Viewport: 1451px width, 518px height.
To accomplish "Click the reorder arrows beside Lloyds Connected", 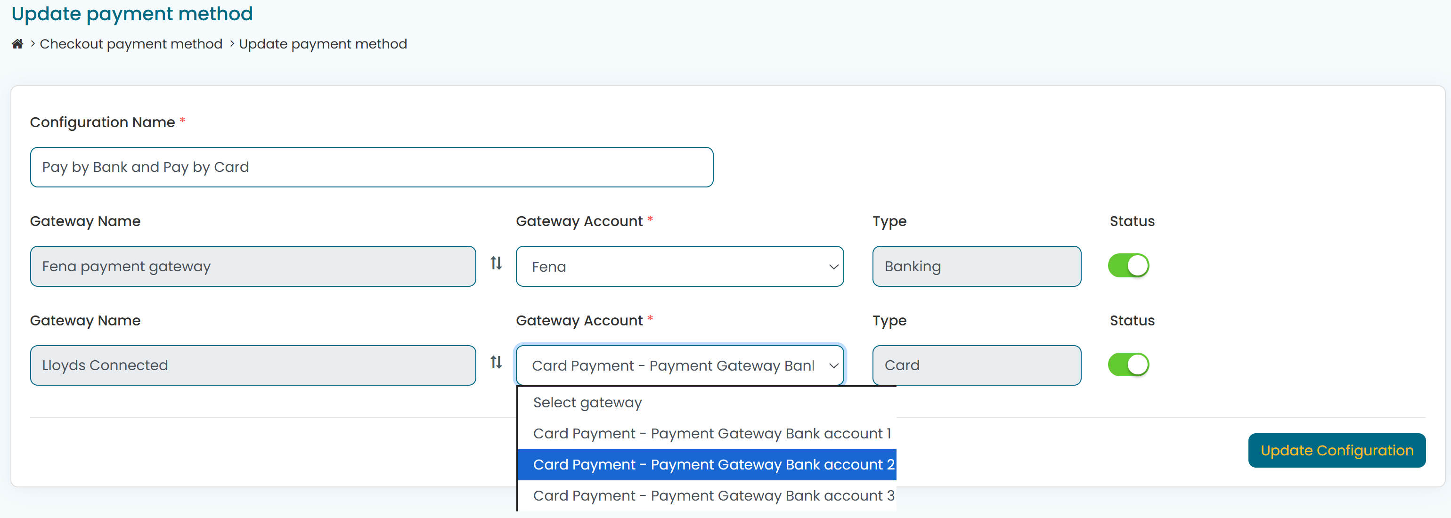I will tap(496, 364).
